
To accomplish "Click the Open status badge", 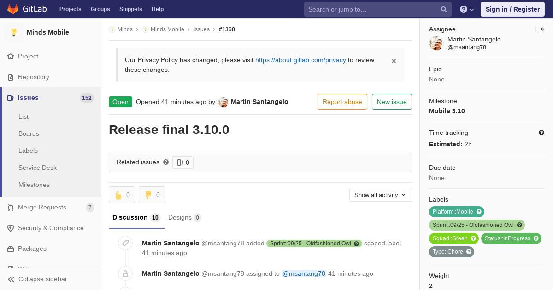I will [120, 102].
